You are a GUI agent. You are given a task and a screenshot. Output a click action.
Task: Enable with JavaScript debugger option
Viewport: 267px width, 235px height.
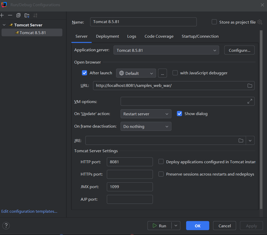pyautogui.click(x=175, y=73)
